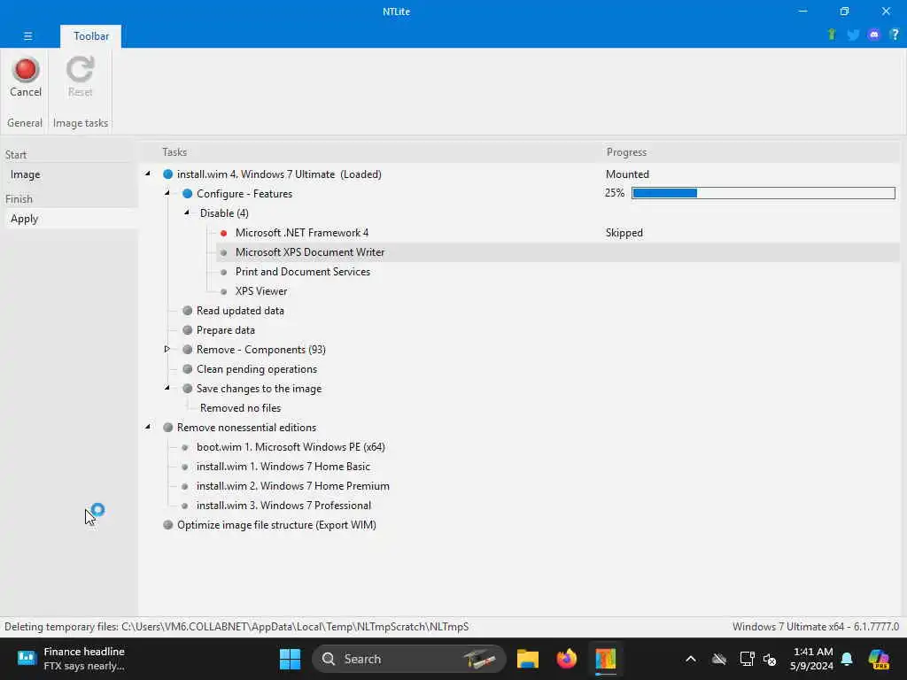The image size is (907, 680).
Task: Launch Firefox from taskbar
Action: (566, 659)
